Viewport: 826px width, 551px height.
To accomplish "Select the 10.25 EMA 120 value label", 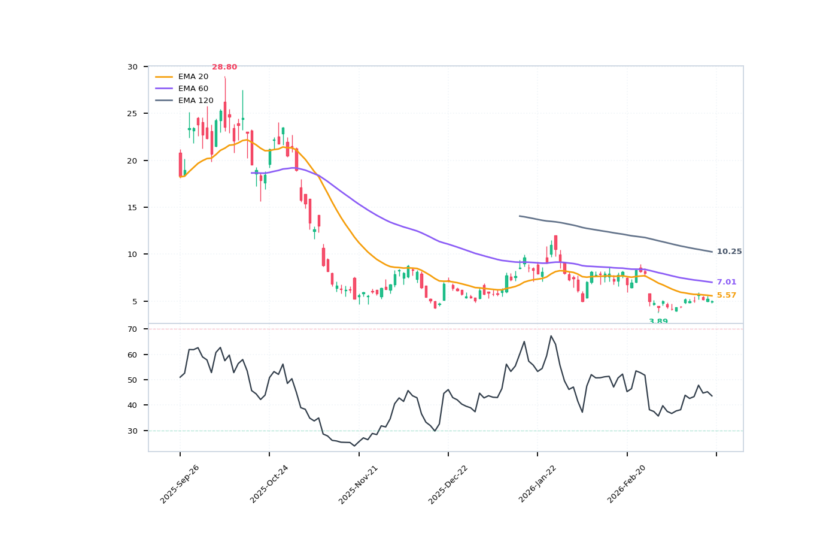I will (x=728, y=252).
